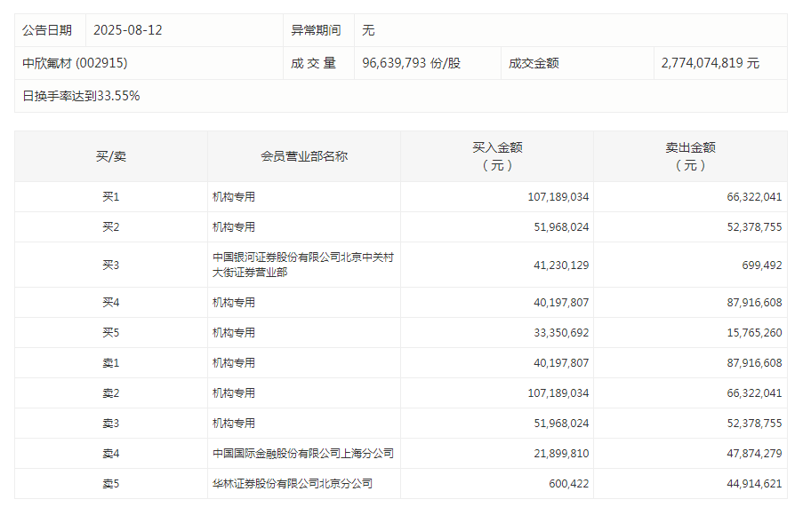Click 买3 buy amount 41,230,129
Viewport: 803px width, 515px height.
(x=559, y=265)
